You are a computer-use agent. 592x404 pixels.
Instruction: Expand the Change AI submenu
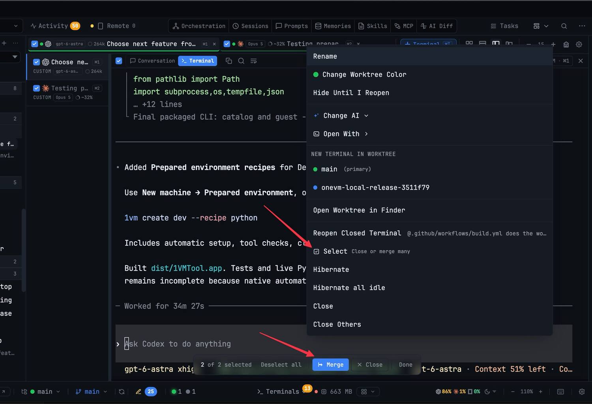[x=429, y=115]
